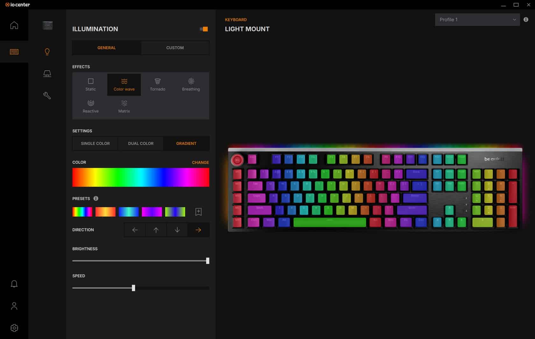Viewport: 535px width, 339px height.
Task: Toggle the Illumination on/off switch
Action: click(x=204, y=29)
